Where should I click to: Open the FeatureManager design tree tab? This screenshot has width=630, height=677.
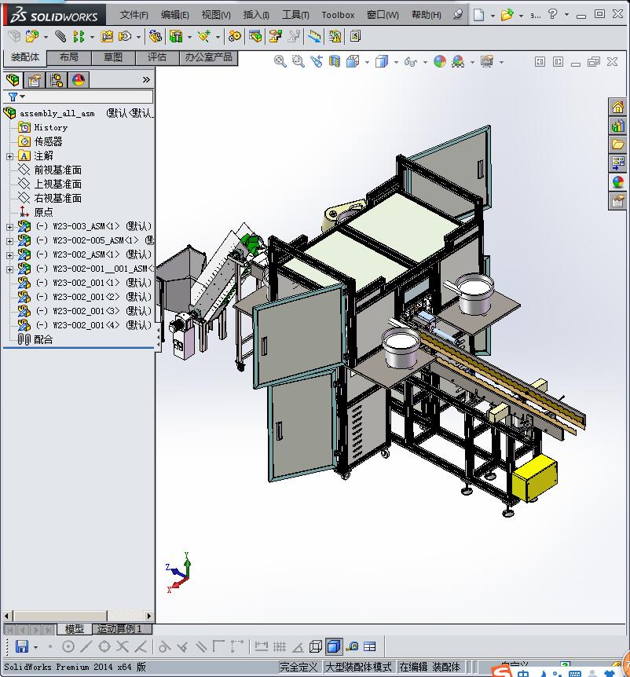pos(13,80)
